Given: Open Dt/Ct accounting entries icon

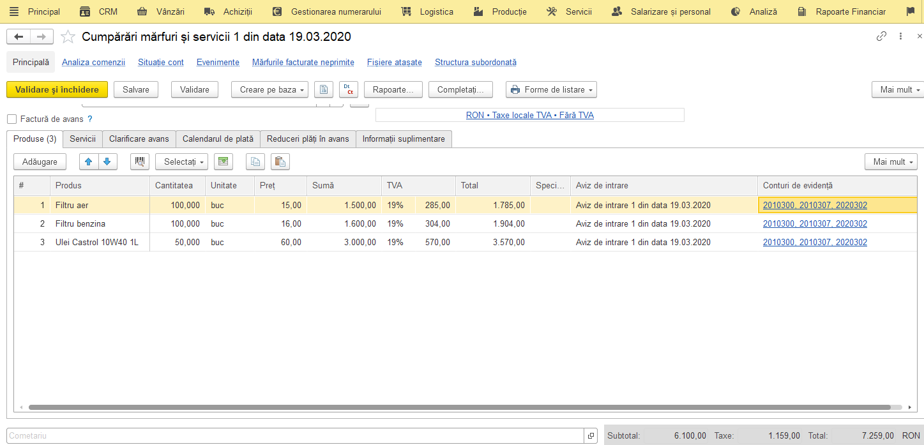Looking at the screenshot, I should coord(349,89).
